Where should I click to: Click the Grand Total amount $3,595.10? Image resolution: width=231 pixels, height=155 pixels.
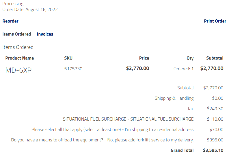[213, 150]
